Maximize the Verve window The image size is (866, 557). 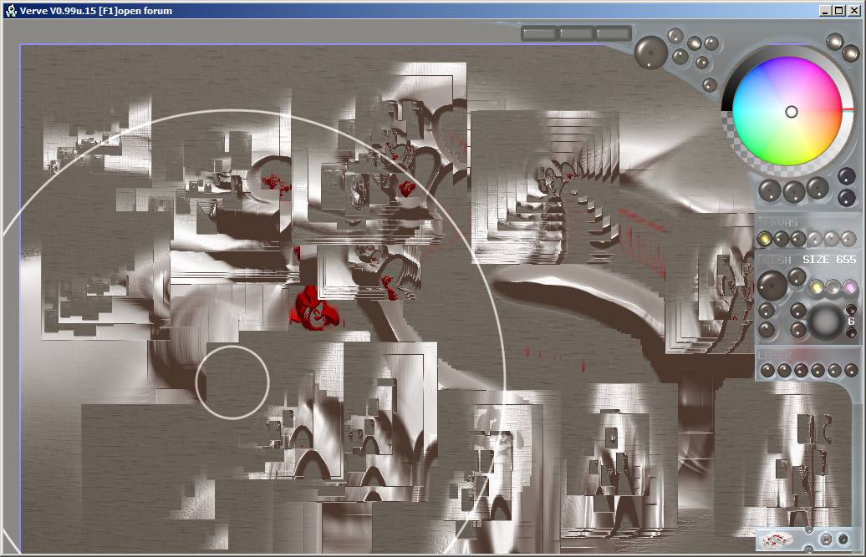point(839,11)
